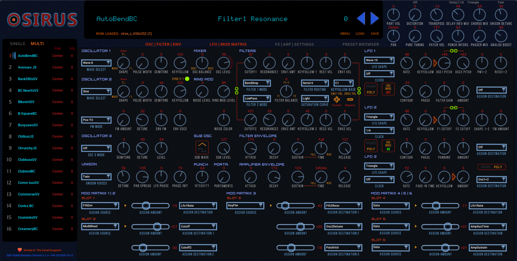Click the SAVE button
The width and height of the screenshot is (517, 261).
click(x=375, y=33)
